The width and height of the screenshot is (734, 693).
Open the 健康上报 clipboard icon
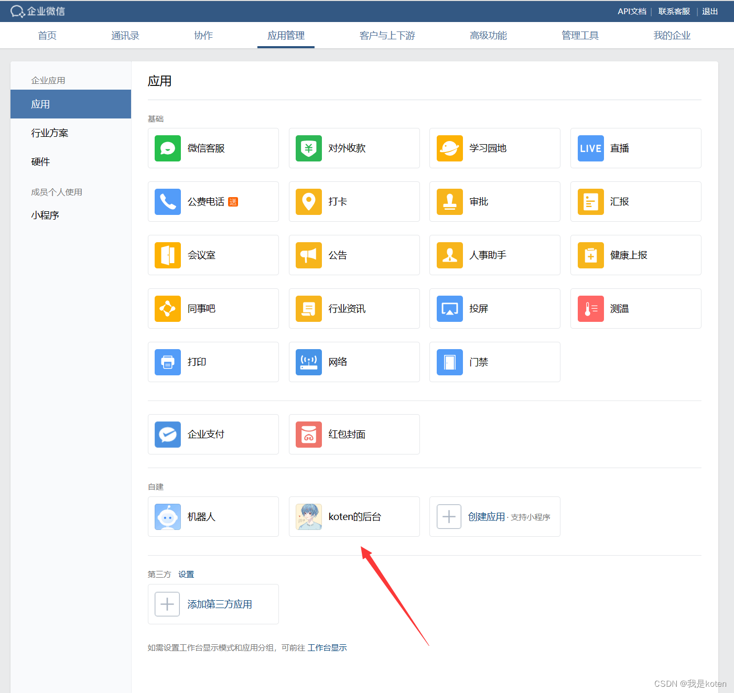tap(591, 255)
